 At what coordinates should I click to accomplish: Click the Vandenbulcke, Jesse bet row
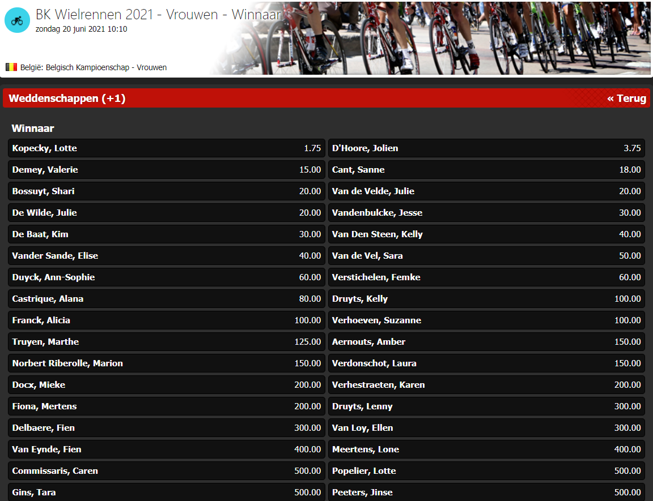pyautogui.click(x=486, y=213)
